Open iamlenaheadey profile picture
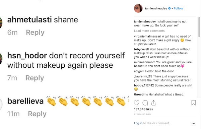The width and height of the screenshot is (201, 129). click(x=138, y=8)
